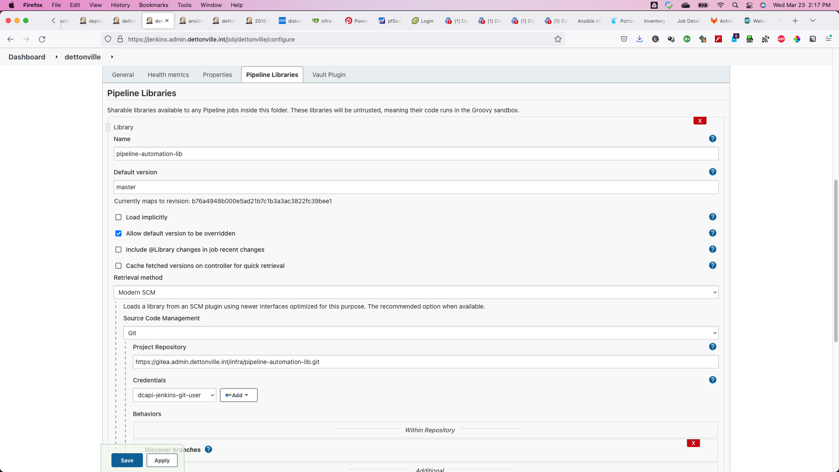The height and width of the screenshot is (472, 839).
Task: Open the Git Source Code Management dropdown
Action: 420,333
